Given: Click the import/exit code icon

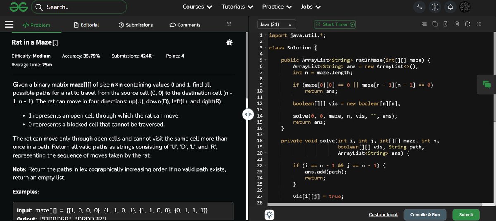Looking at the screenshot, I should (446, 24).
